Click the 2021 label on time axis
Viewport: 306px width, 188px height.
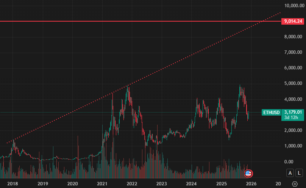click(102, 183)
